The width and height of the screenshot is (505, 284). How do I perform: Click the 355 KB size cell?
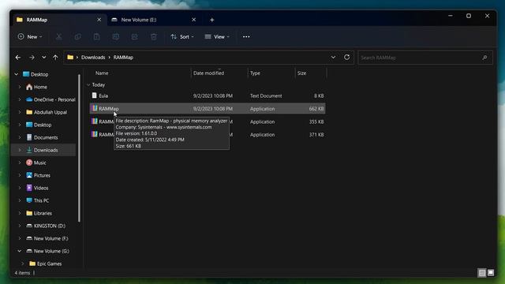(316, 121)
